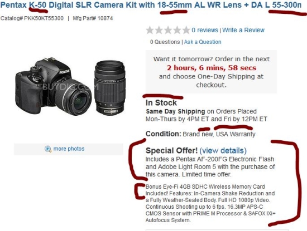The height and width of the screenshot is (231, 307).
Task: Click the Pentax camera body image
Action: pyautogui.click(x=53, y=86)
